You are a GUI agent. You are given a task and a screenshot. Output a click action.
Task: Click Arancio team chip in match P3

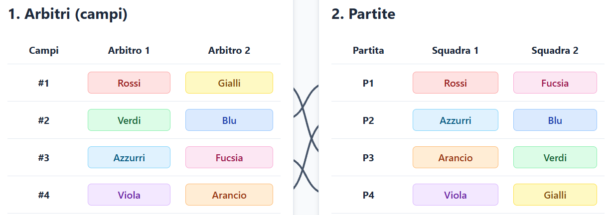pyautogui.click(x=456, y=157)
